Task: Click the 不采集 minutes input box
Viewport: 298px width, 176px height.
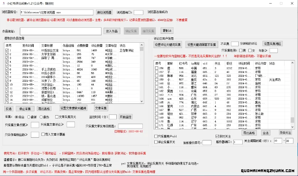Action: point(235,44)
